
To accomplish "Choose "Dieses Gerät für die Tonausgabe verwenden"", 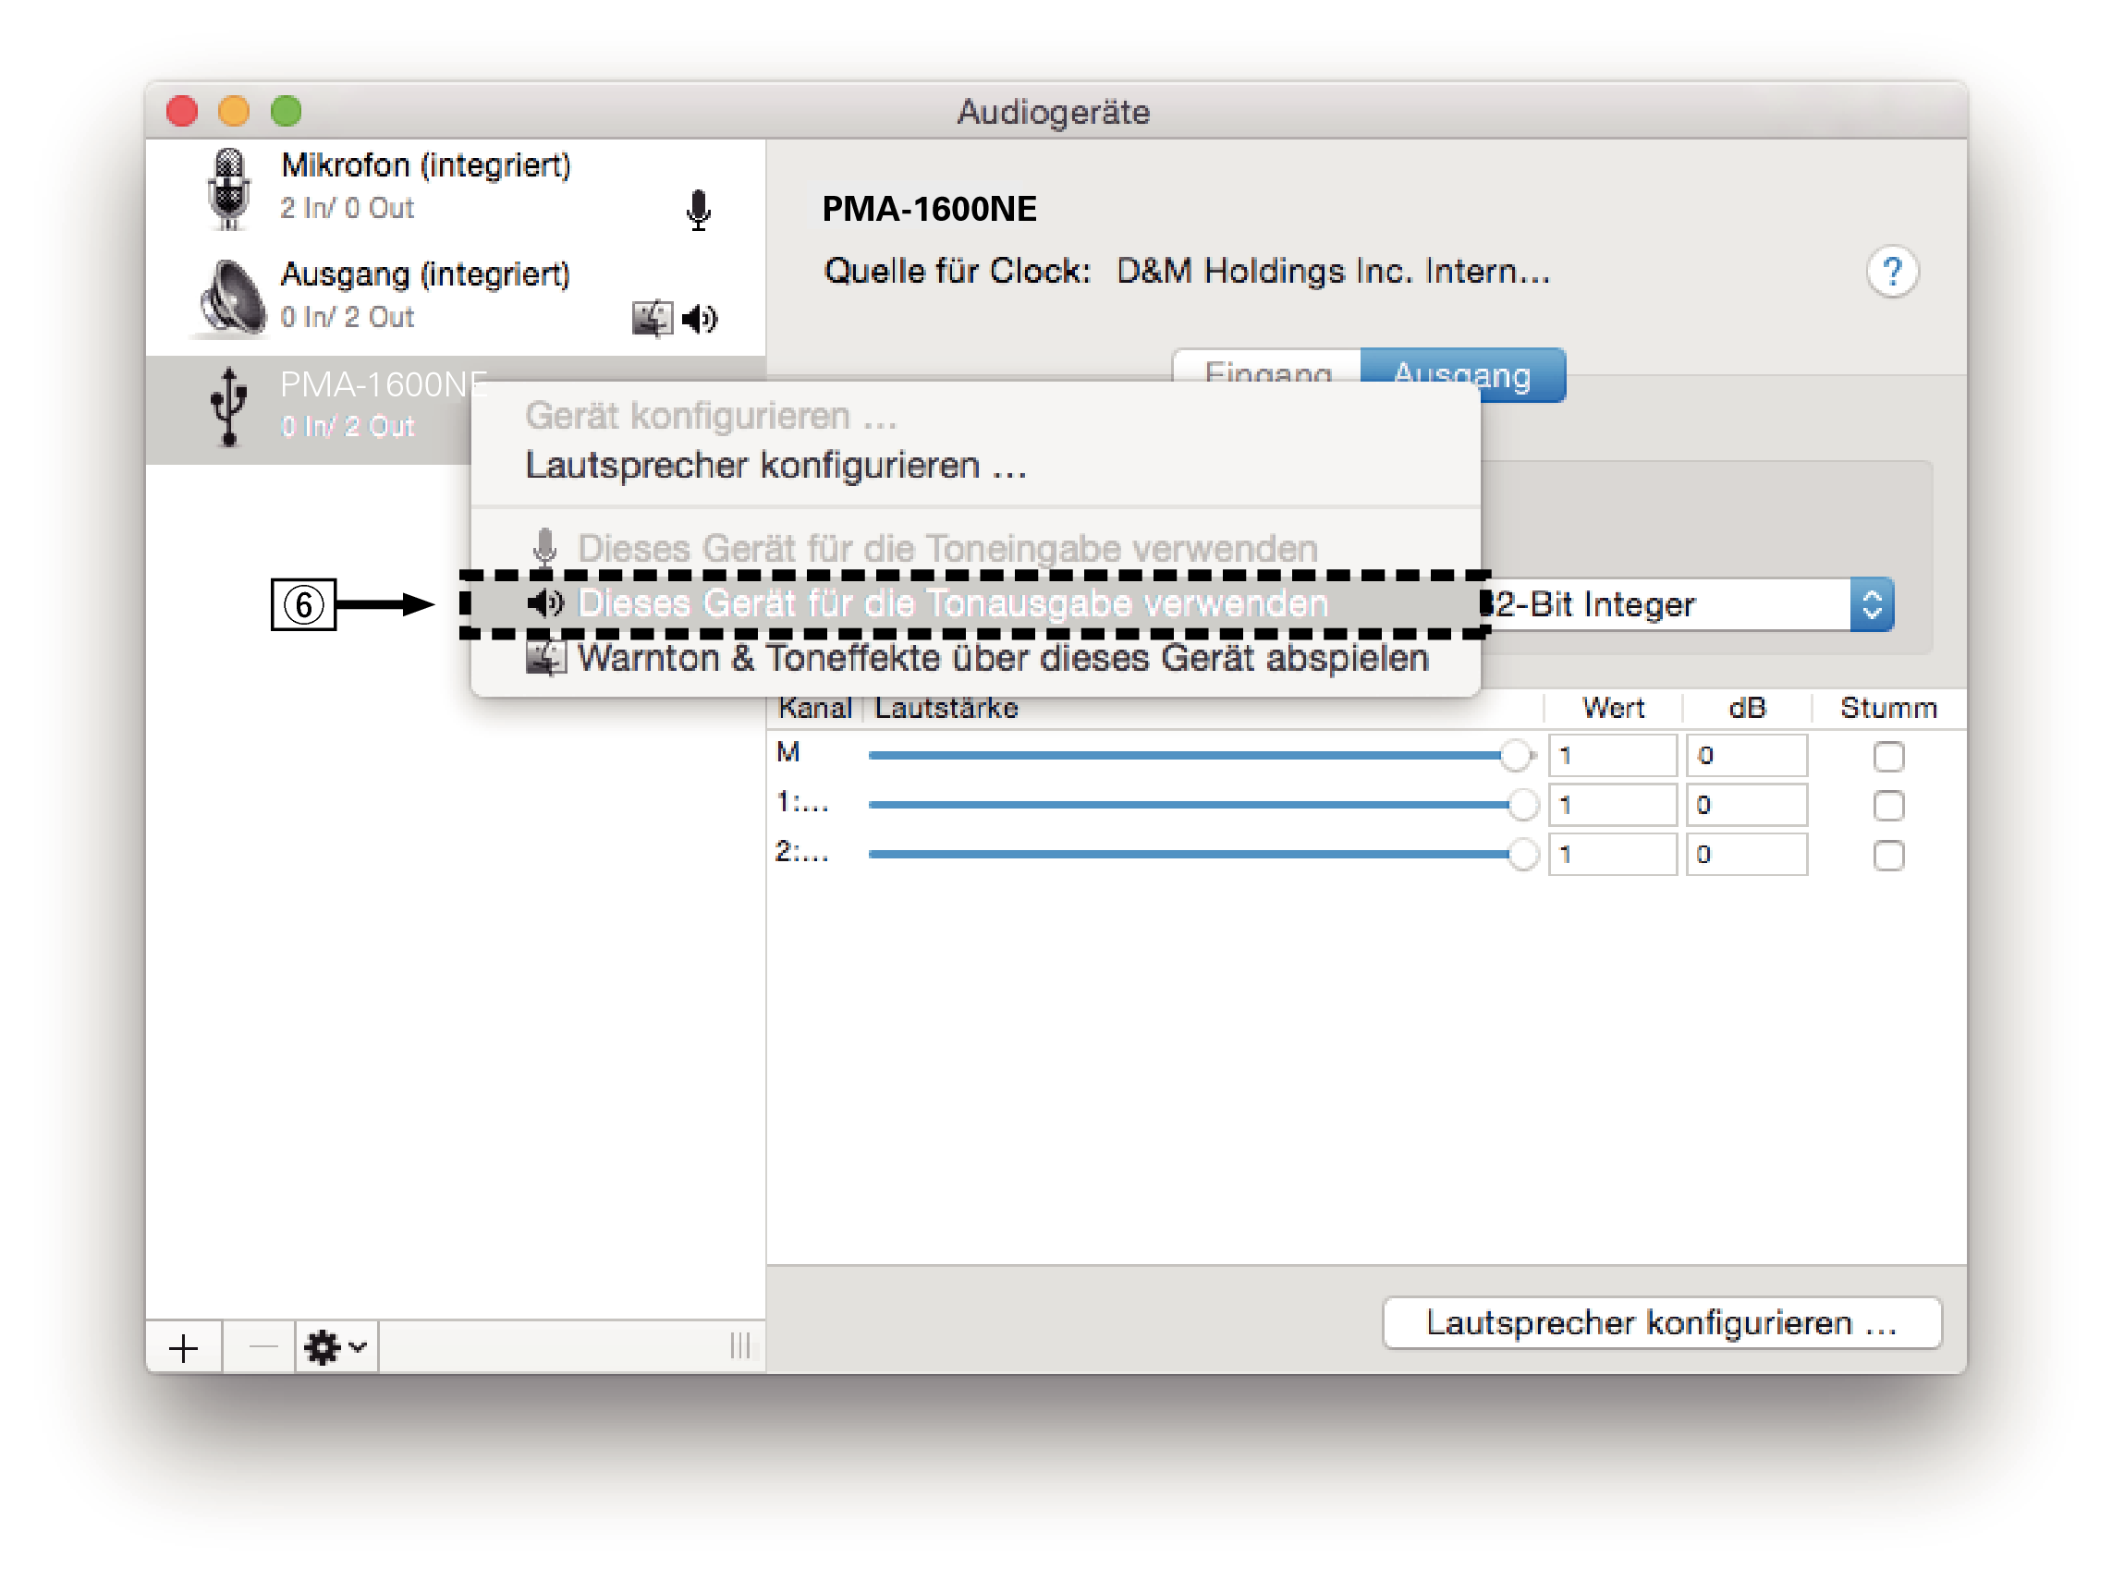I will pos(952,604).
